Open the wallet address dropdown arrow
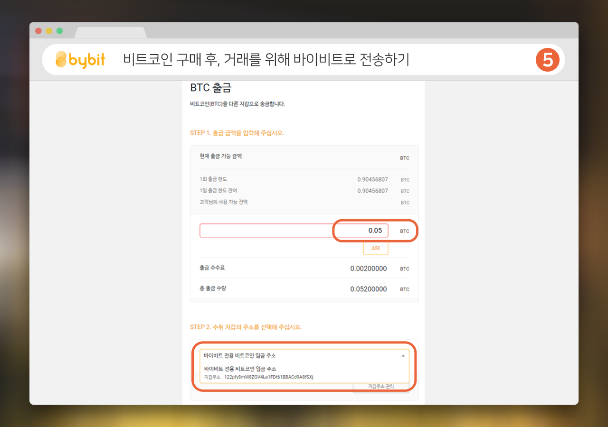Screen dimensions: 608x427 (x=403, y=355)
